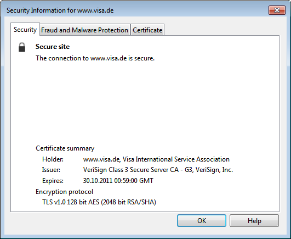Open the Certificate tab
Screen dimensions: 291x239
[147, 30]
